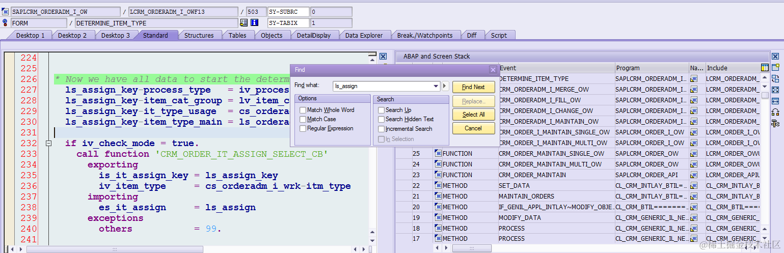The image size is (784, 253).
Task: Close the ABAP and Screen Stack tool
Action: tap(775, 57)
